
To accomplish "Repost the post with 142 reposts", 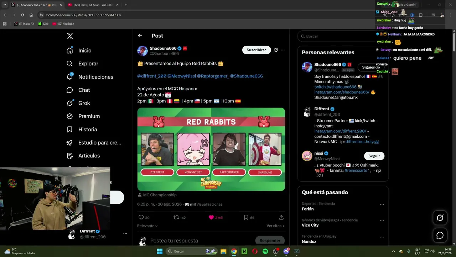I will tap(176, 217).
